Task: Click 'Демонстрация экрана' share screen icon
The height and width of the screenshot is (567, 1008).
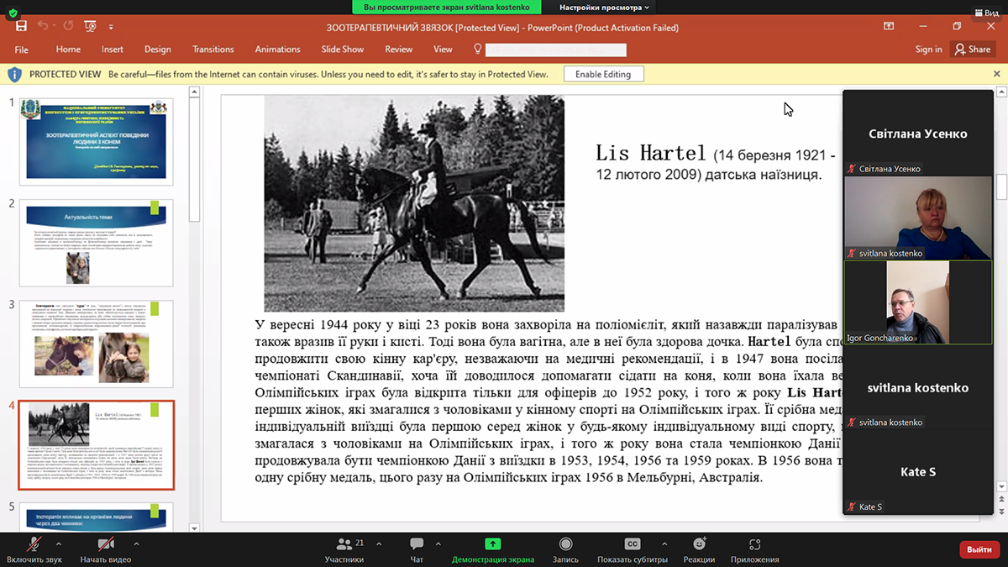Action: click(493, 543)
